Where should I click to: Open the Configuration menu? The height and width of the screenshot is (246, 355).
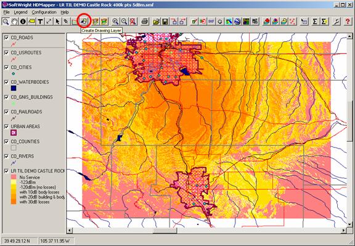(x=44, y=12)
